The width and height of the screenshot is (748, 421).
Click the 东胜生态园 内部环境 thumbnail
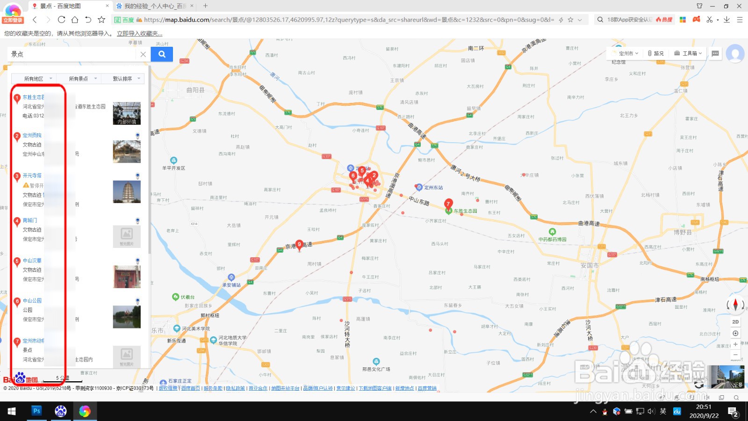pyautogui.click(x=127, y=114)
